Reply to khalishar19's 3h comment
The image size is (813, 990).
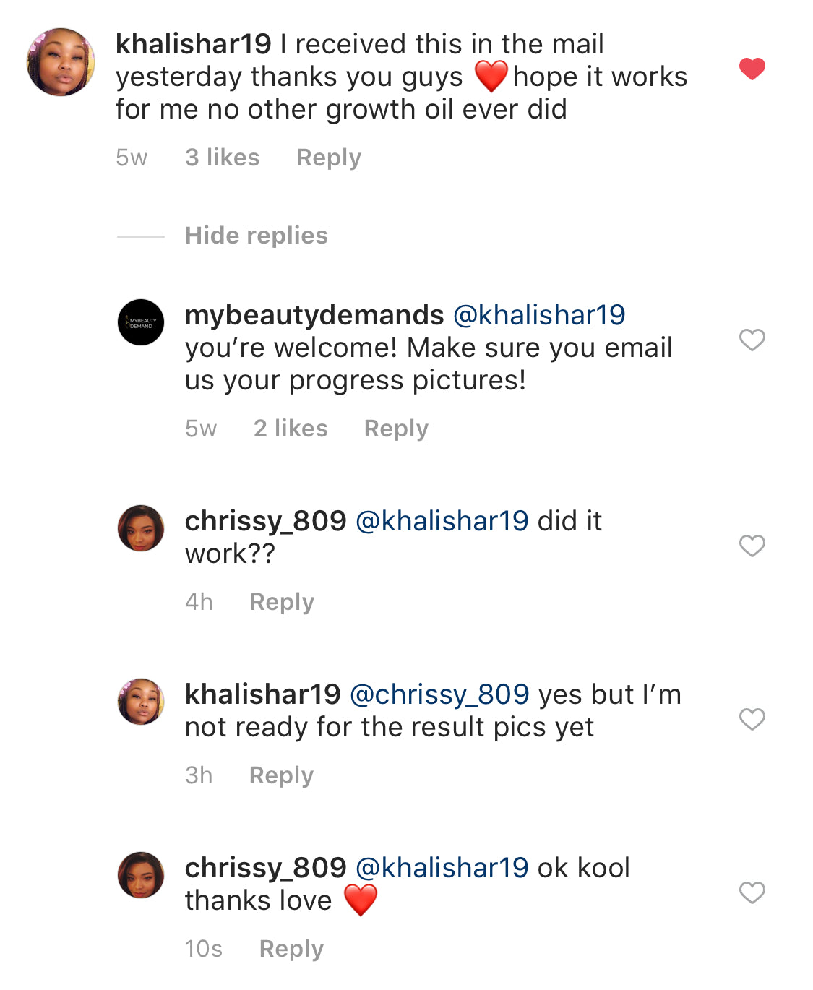281,775
